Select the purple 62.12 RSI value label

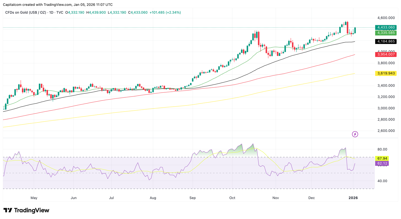[382, 163]
